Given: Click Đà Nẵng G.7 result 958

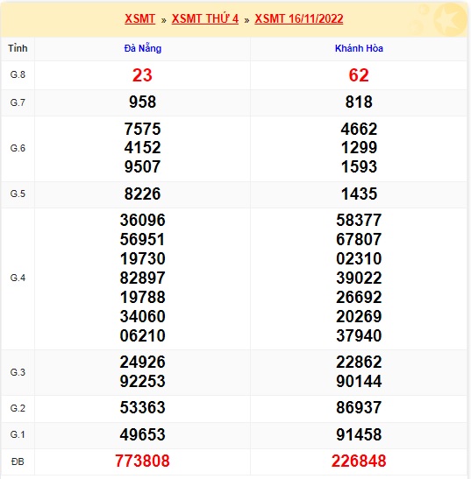Looking at the screenshot, I should coord(142,102).
